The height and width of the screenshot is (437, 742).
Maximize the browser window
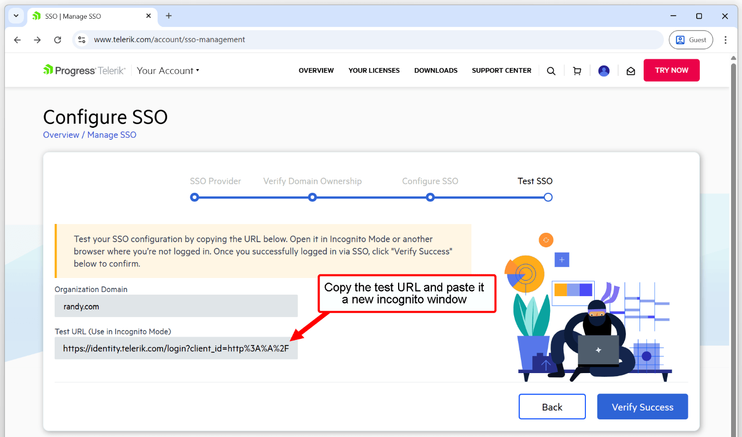point(699,16)
